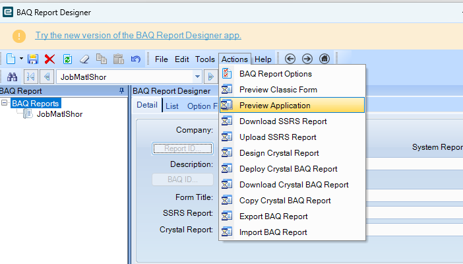
Task: Click the Home navigation icon
Action: [324, 59]
